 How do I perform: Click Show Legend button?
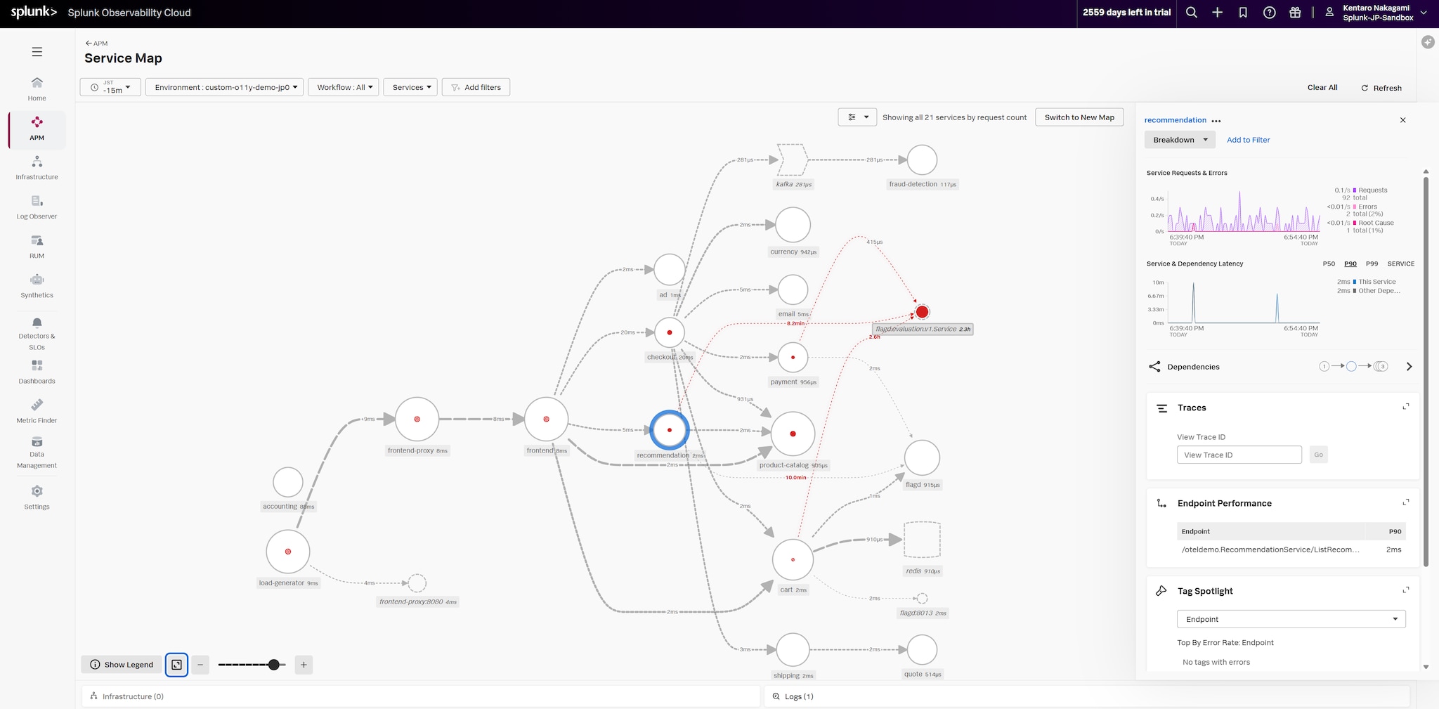(x=122, y=665)
